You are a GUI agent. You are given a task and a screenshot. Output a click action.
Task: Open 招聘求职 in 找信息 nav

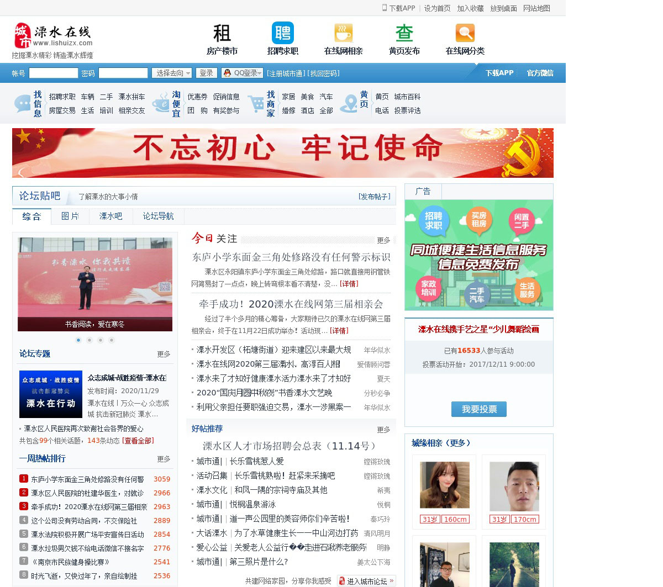click(x=62, y=97)
